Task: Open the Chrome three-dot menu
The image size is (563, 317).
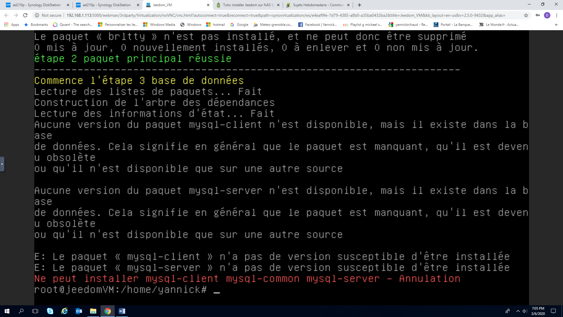Action: pyautogui.click(x=557, y=15)
